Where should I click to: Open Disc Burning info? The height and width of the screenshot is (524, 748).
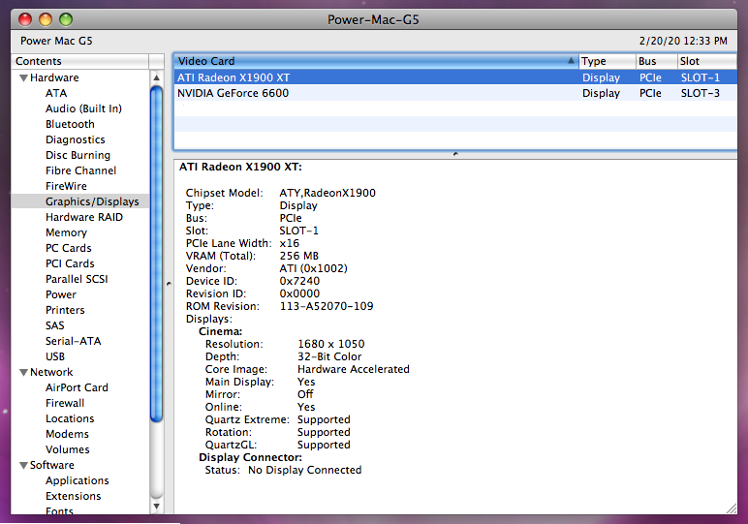(78, 155)
